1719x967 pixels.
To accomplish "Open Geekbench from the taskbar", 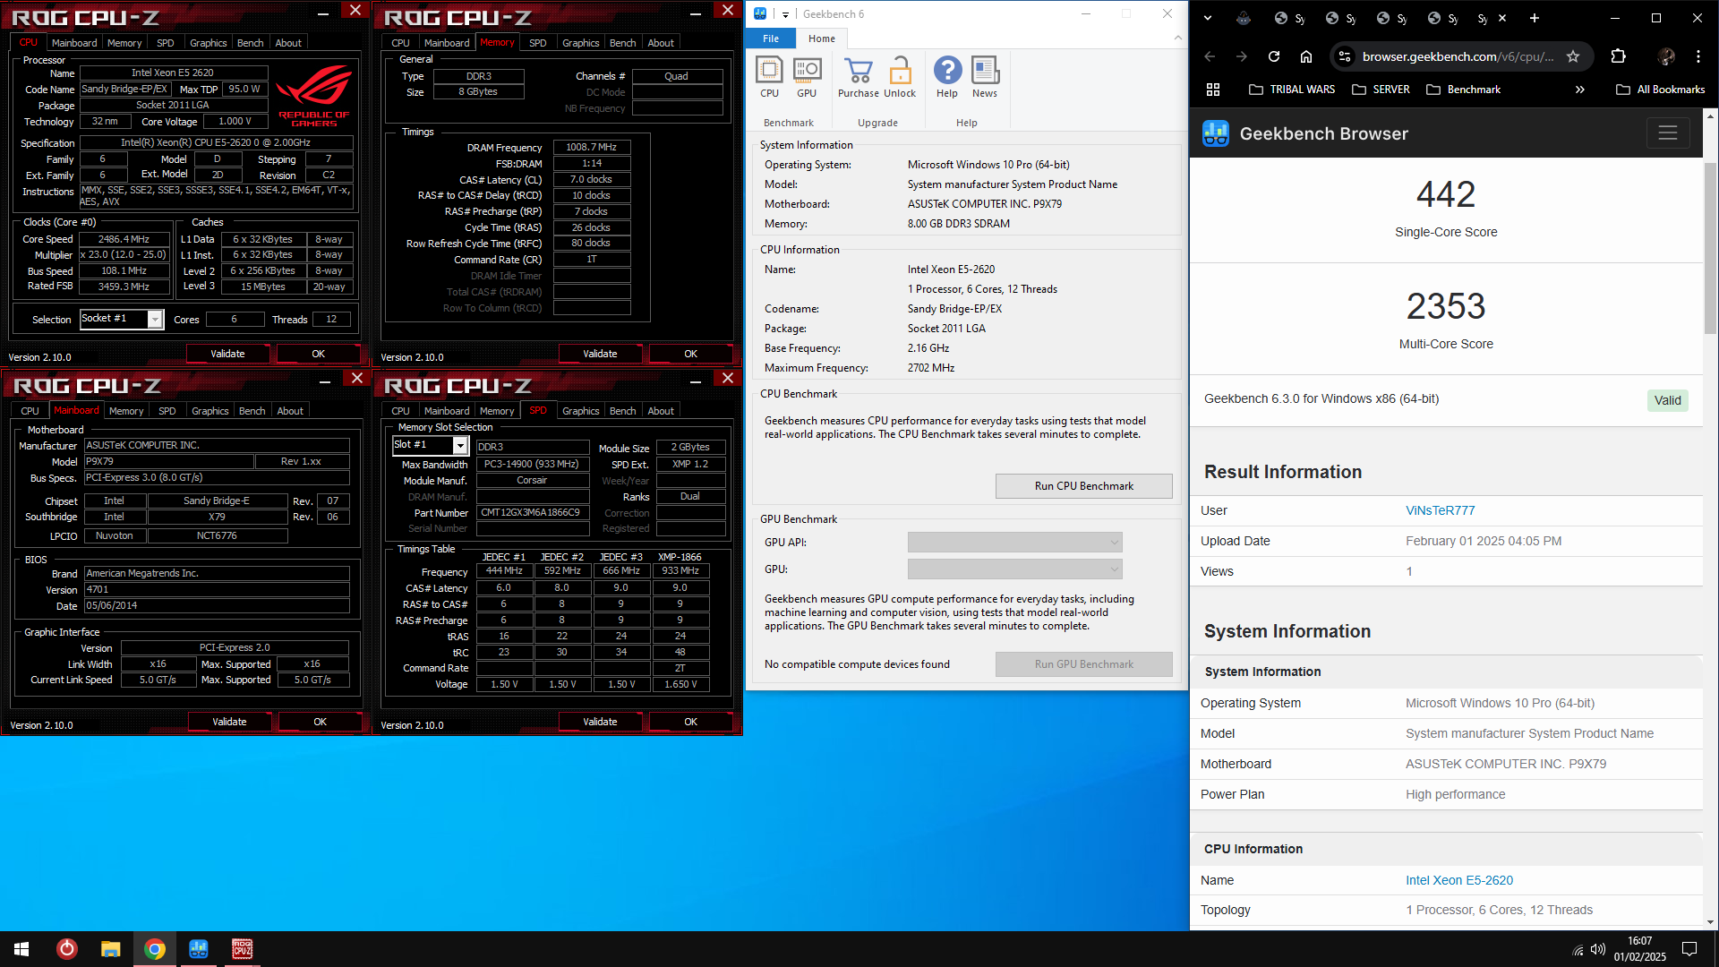I will coord(199,949).
